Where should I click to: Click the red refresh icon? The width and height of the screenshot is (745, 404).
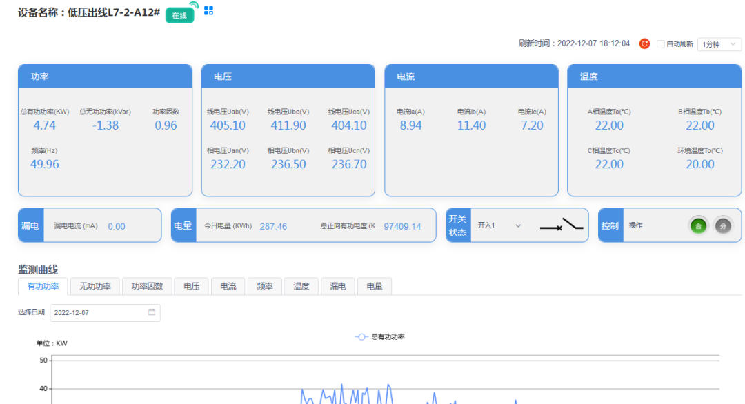click(644, 43)
